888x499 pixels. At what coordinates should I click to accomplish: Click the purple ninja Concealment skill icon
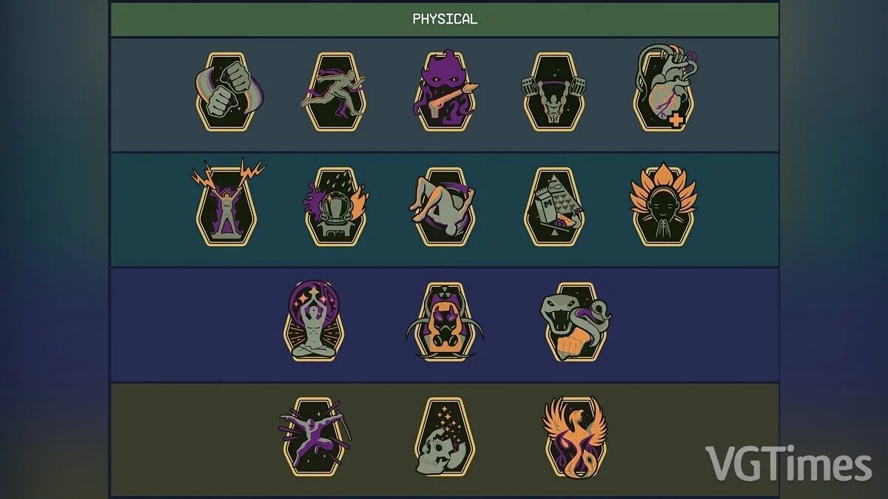(314, 436)
